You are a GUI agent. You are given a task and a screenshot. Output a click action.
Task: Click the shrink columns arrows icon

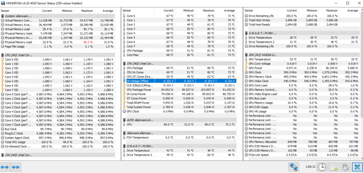15,167
